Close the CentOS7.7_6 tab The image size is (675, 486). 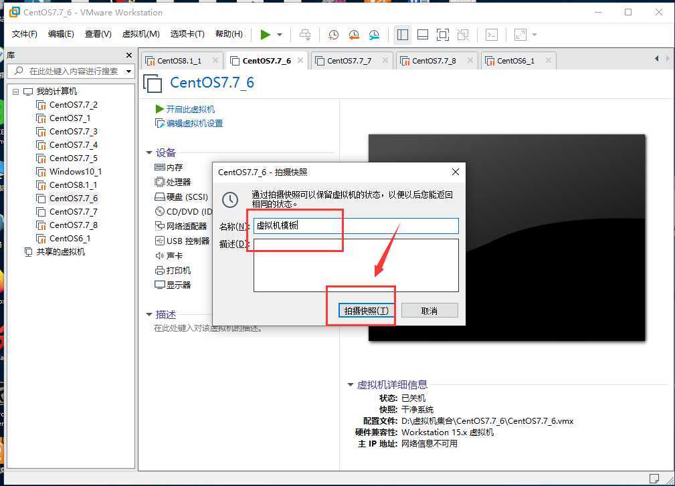pos(300,60)
